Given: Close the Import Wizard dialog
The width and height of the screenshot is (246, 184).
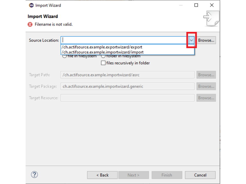Looking at the screenshot, I should pyautogui.click(x=212, y=5).
